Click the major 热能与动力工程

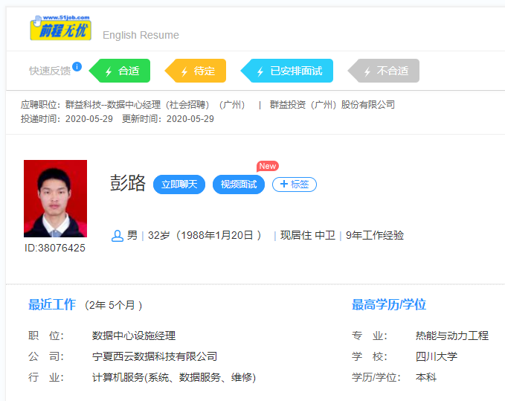click(452, 336)
